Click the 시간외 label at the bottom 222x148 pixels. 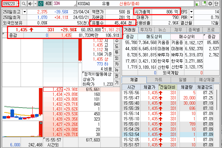click(x=53, y=145)
